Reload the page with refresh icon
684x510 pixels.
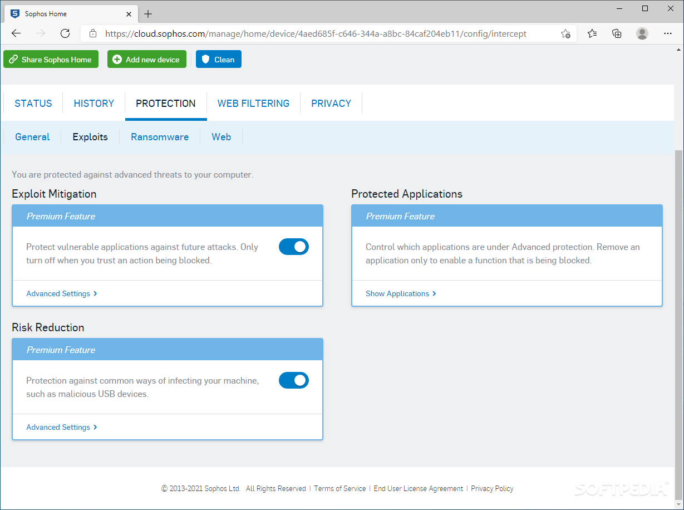coord(65,33)
